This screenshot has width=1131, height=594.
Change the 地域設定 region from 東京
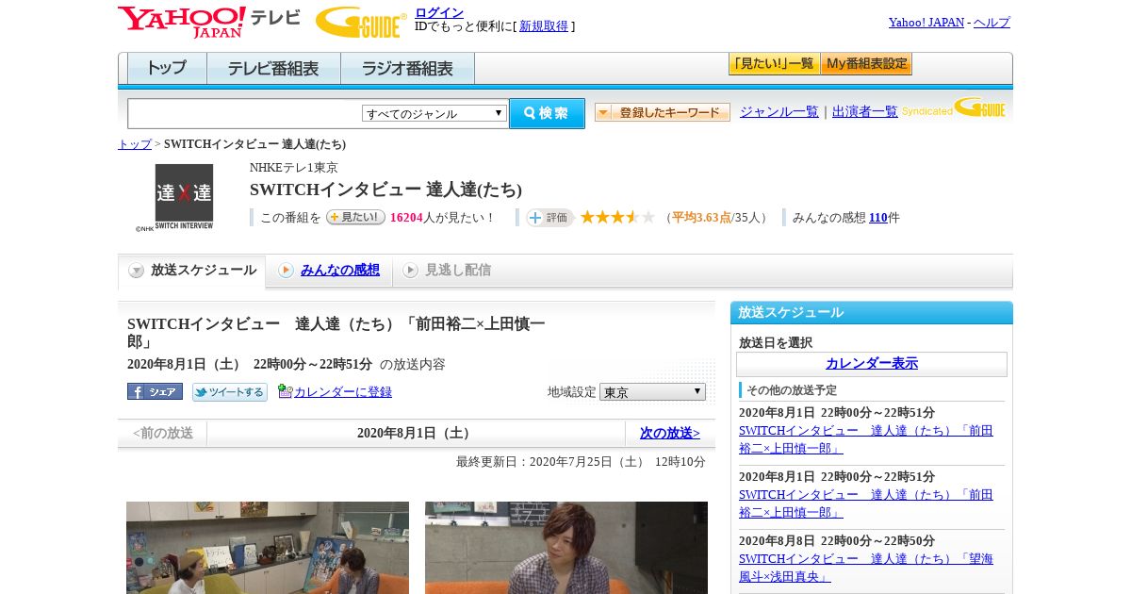652,391
